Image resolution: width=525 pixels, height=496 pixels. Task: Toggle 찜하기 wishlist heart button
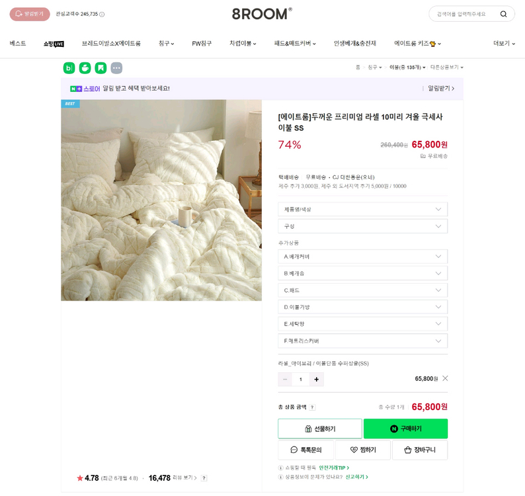pyautogui.click(x=362, y=450)
